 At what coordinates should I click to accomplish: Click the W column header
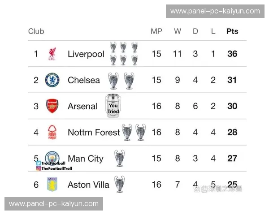coord(178,31)
